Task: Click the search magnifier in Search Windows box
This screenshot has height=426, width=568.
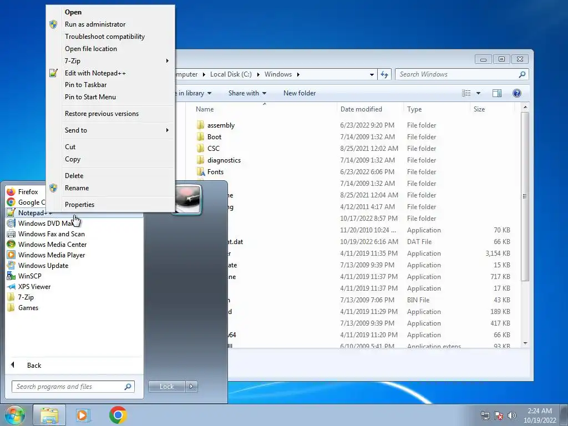Action: coord(522,74)
